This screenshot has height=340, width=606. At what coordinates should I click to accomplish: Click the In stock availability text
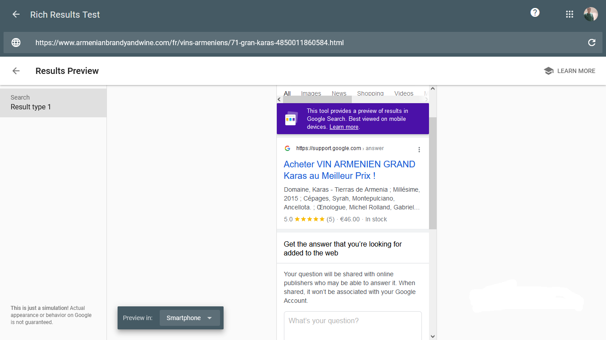[x=376, y=219]
